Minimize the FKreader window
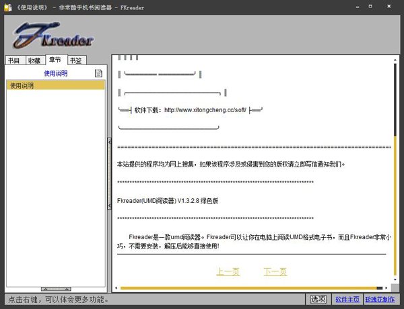 [358, 7]
